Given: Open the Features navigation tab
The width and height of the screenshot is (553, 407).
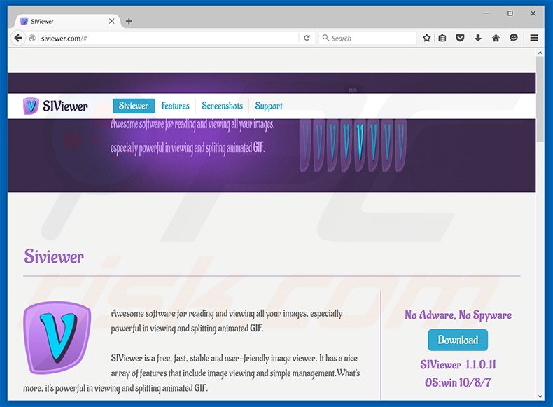Looking at the screenshot, I should tap(175, 106).
